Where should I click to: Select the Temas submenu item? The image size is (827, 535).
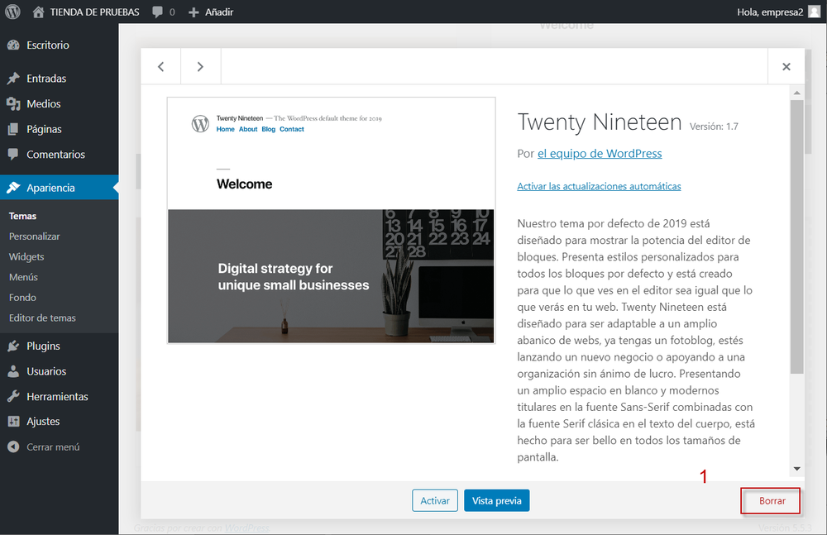22,216
